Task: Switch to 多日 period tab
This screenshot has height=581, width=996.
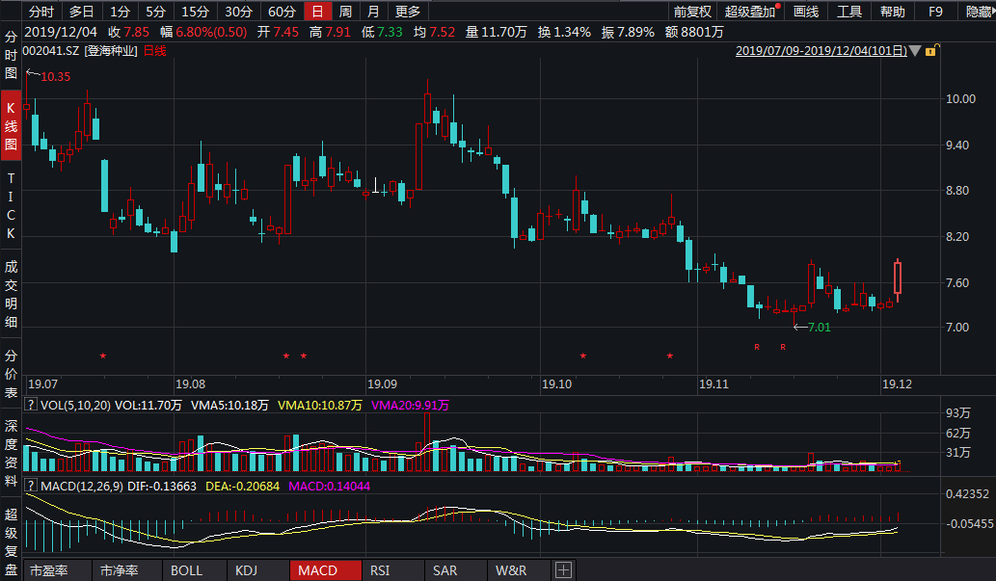Action: 81,12
